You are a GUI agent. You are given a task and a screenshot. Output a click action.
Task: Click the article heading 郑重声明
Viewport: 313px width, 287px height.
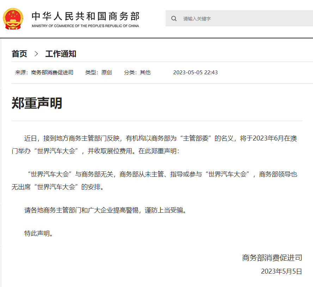(37, 103)
